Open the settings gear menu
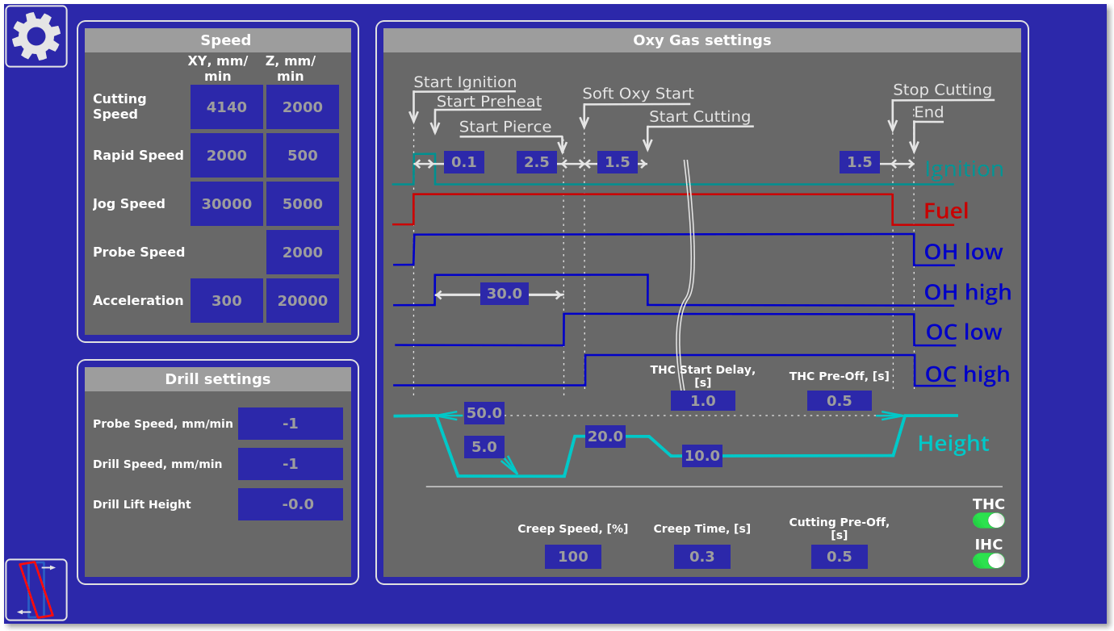 pos(36,36)
